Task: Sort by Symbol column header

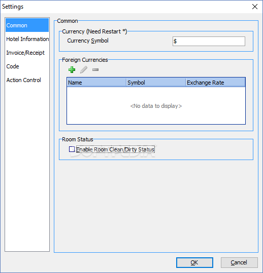Action: 156,83
